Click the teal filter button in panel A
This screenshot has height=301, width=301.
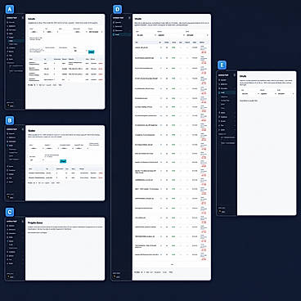coord(92,52)
